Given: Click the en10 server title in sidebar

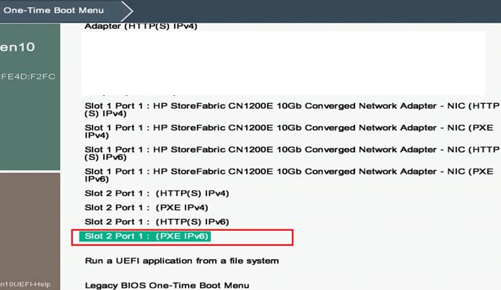Looking at the screenshot, I should pyautogui.click(x=17, y=48).
